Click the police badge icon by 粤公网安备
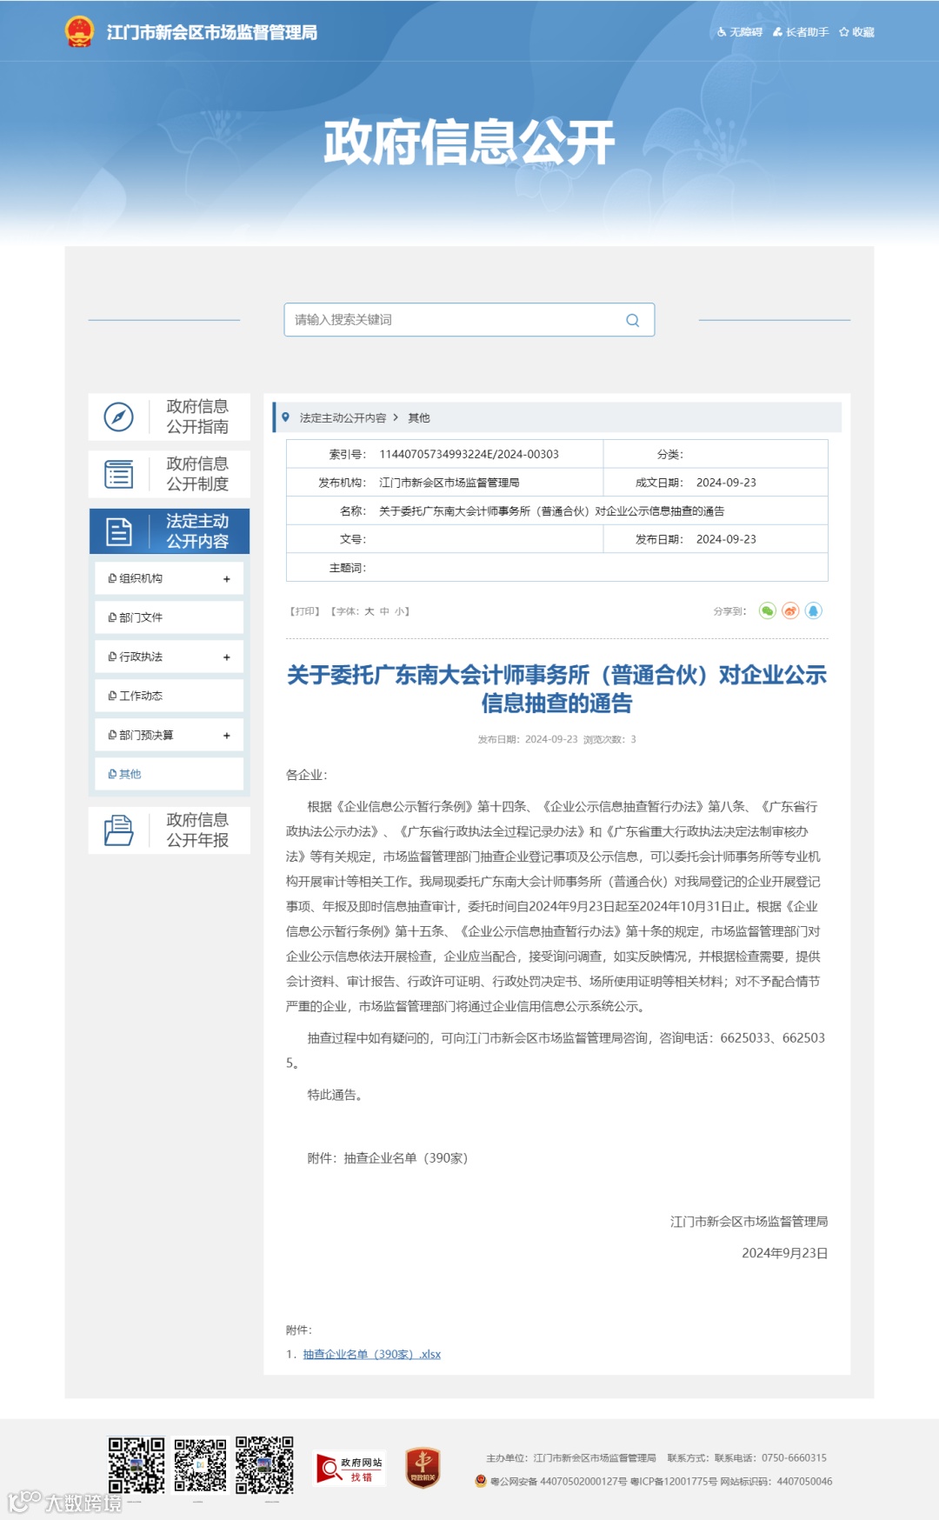Viewport: 939px width, 1520px height. click(x=481, y=1481)
